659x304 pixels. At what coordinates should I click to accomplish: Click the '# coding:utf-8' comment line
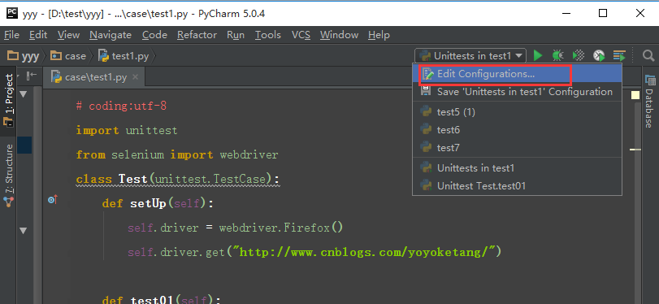coord(121,106)
